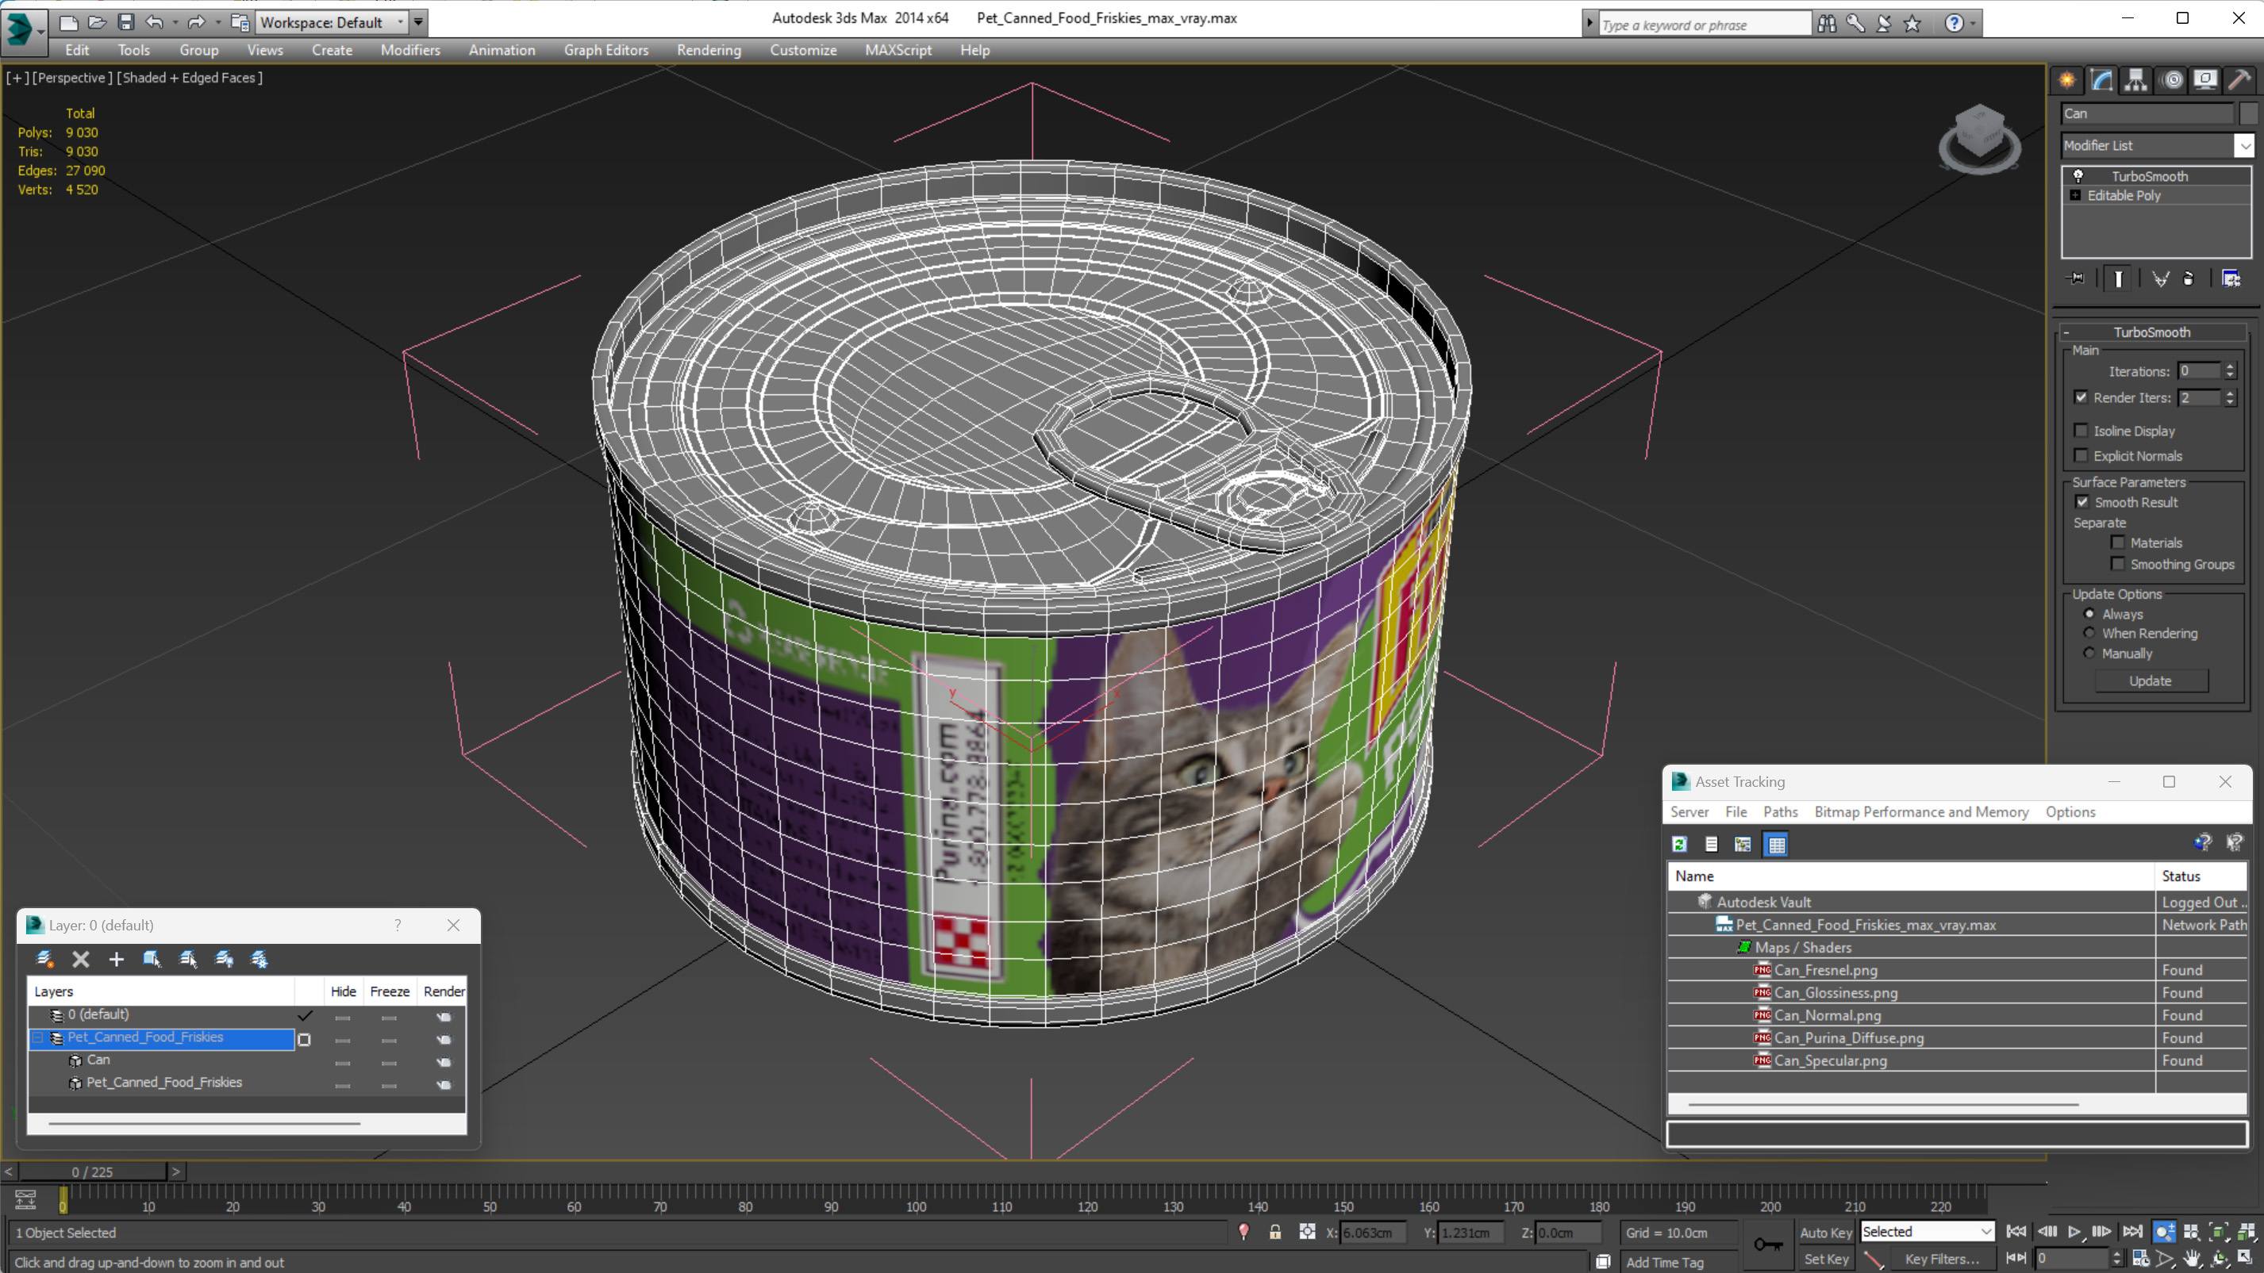Enable Separate by Smoothing Groups checkbox

click(x=2118, y=564)
